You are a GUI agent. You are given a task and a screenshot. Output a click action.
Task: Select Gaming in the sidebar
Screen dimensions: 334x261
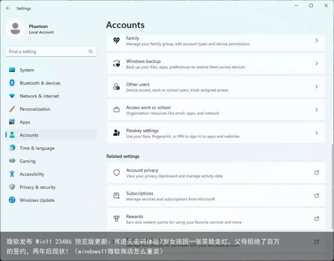pyautogui.click(x=51, y=161)
